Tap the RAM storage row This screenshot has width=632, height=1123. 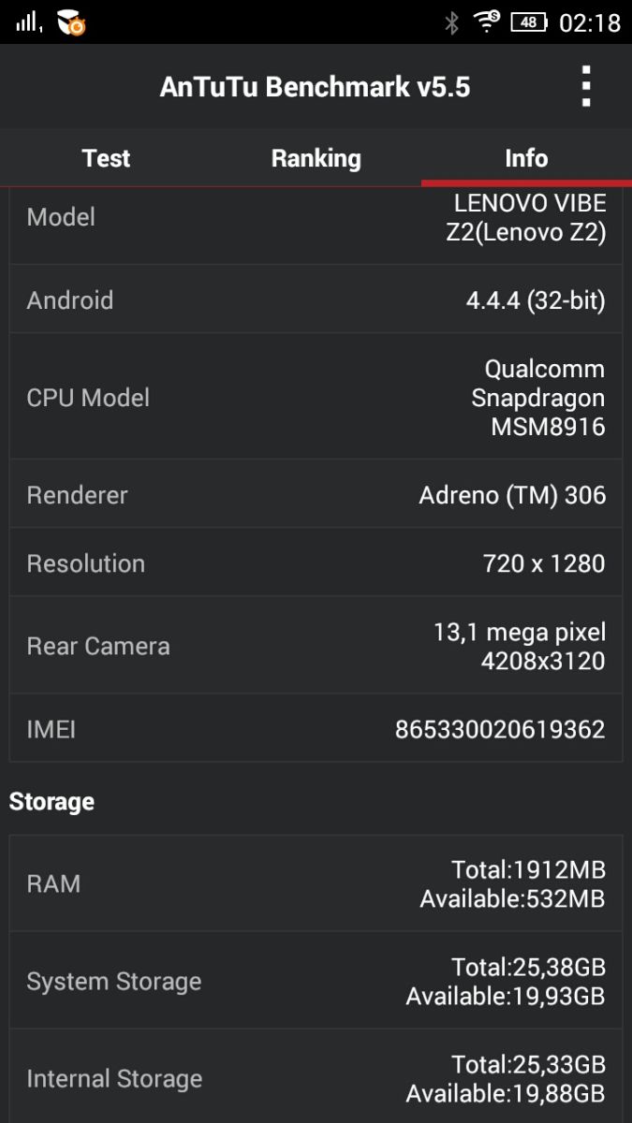(x=316, y=884)
